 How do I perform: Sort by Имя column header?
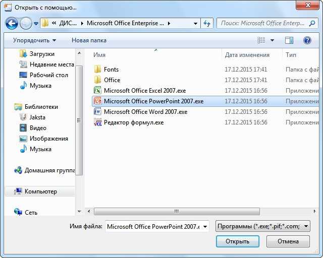(99, 55)
